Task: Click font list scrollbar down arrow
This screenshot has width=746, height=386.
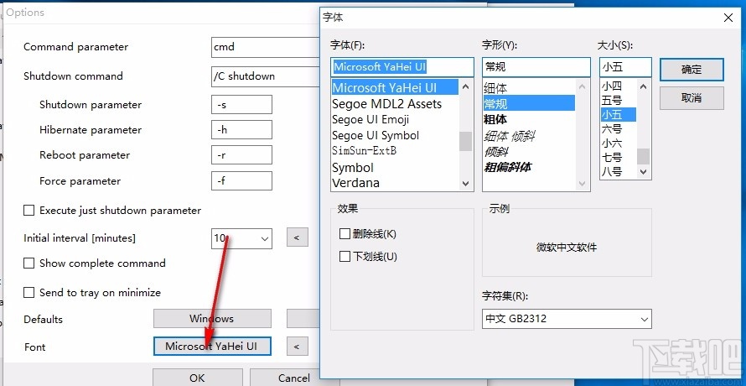Action: pyautogui.click(x=466, y=184)
